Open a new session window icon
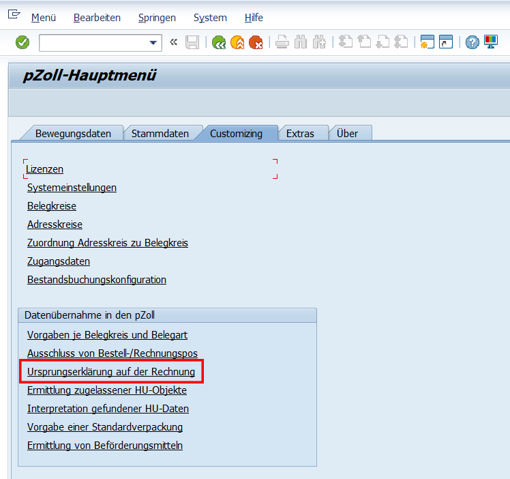This screenshot has width=510, height=479. coord(427,42)
